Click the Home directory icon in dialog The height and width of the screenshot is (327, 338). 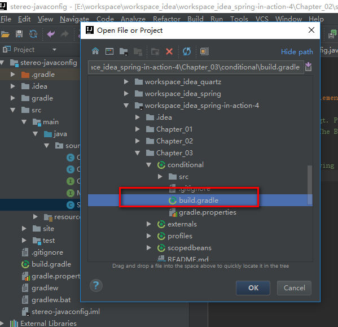(x=95, y=51)
